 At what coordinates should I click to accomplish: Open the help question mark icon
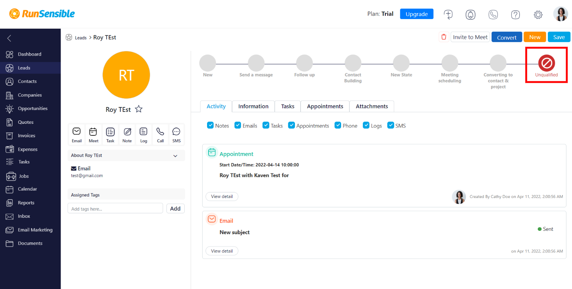tap(515, 15)
